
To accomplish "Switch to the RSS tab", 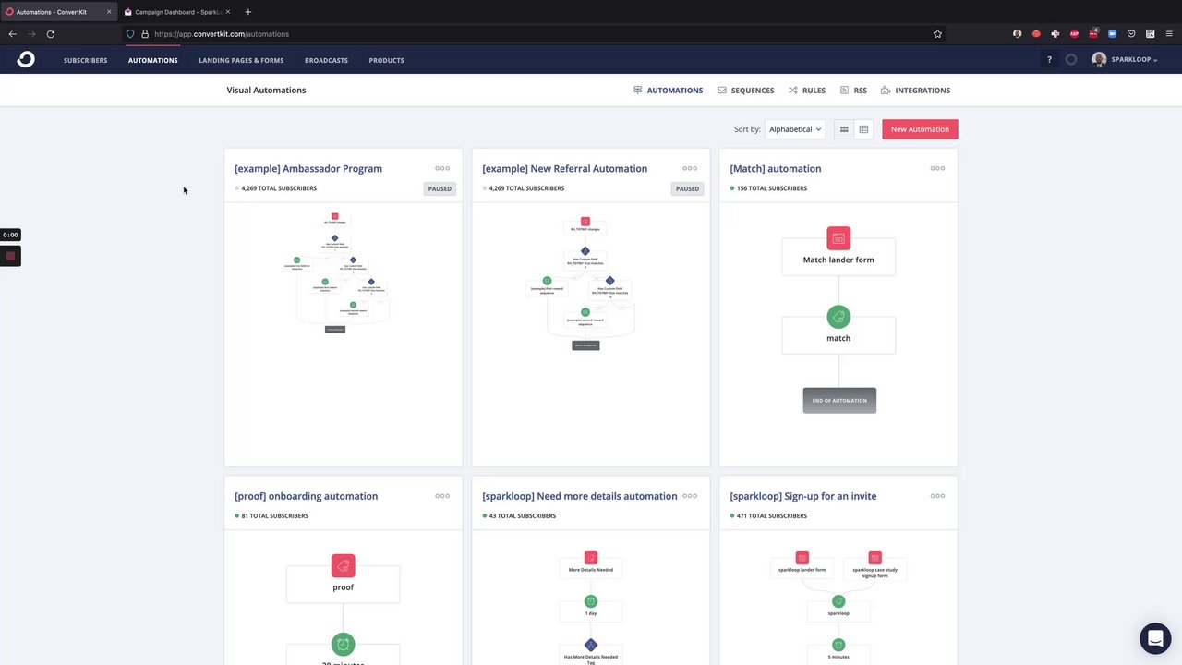I will pos(853,91).
